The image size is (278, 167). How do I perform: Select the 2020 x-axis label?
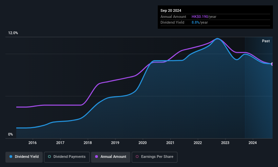143,143
